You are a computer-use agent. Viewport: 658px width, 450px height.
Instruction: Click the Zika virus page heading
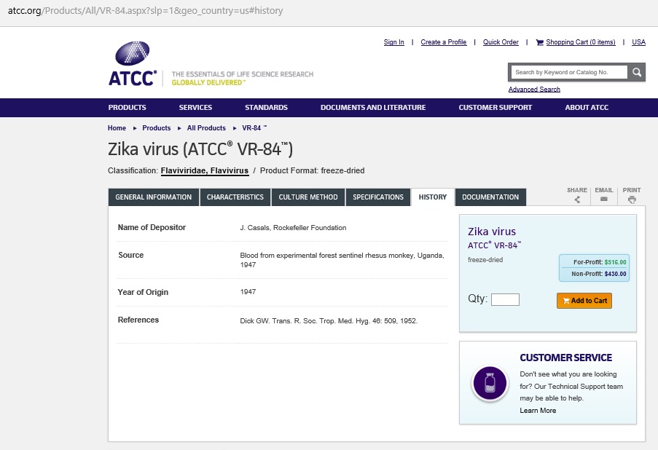pyautogui.click(x=200, y=149)
